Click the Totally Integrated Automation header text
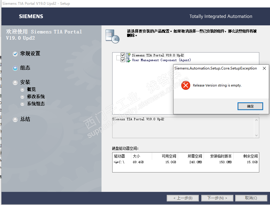The width and height of the screenshot is (270, 205). tap(221, 16)
